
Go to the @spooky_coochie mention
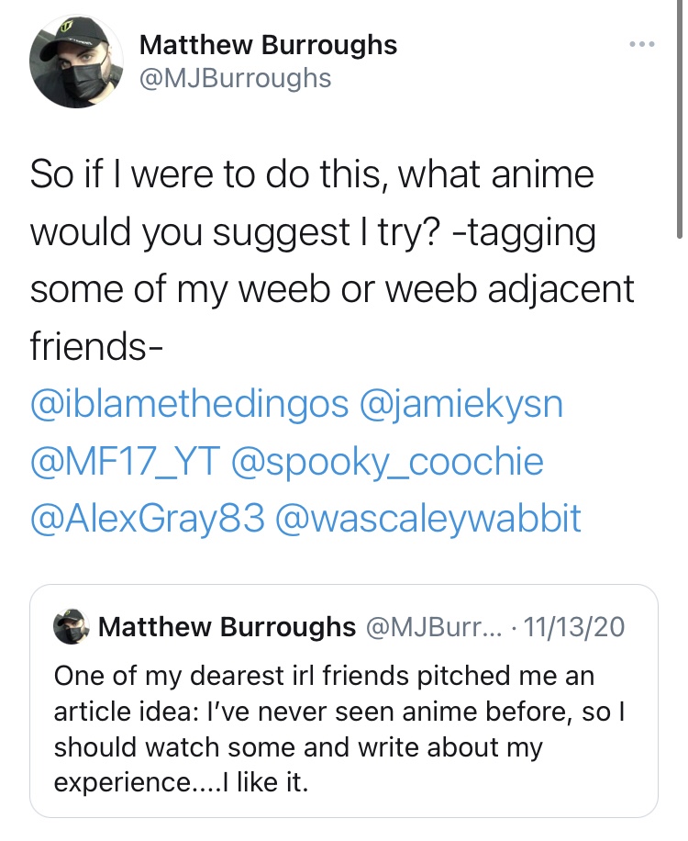pyautogui.click(x=390, y=462)
